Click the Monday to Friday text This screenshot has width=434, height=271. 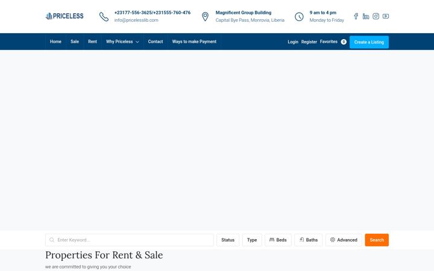click(x=327, y=20)
